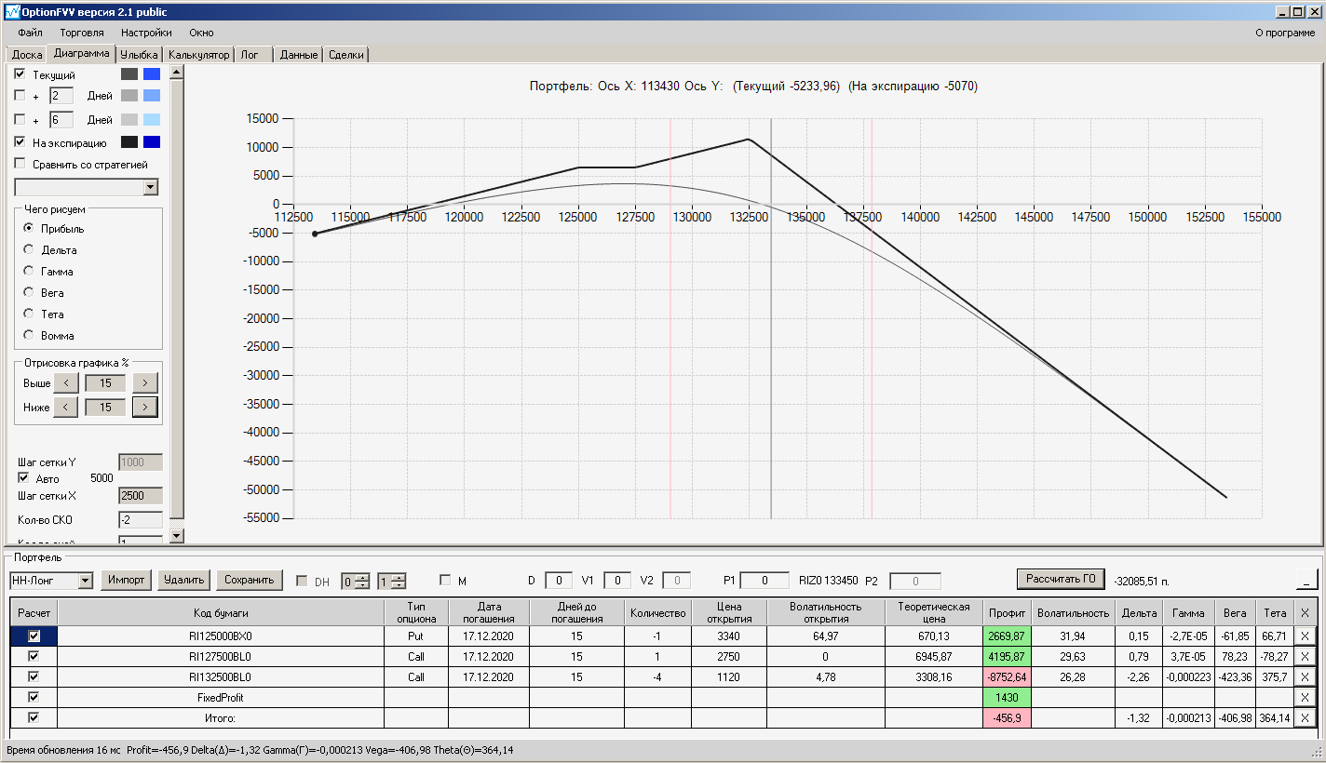Uncheck the Расчет box for RI132500BL0
The image size is (1326, 763).
[34, 676]
